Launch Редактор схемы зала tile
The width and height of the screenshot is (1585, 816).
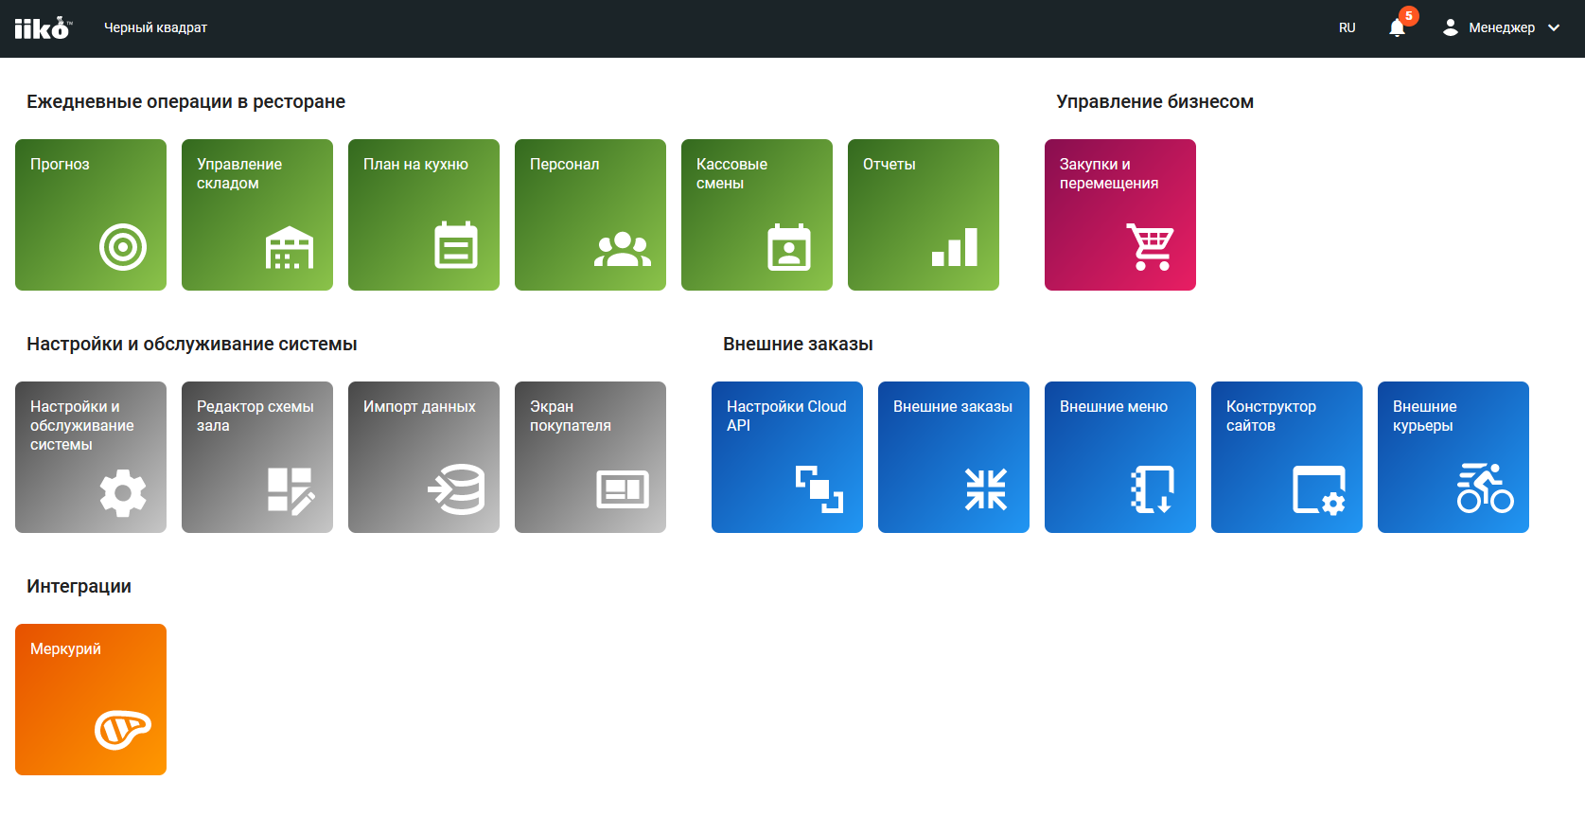257,457
